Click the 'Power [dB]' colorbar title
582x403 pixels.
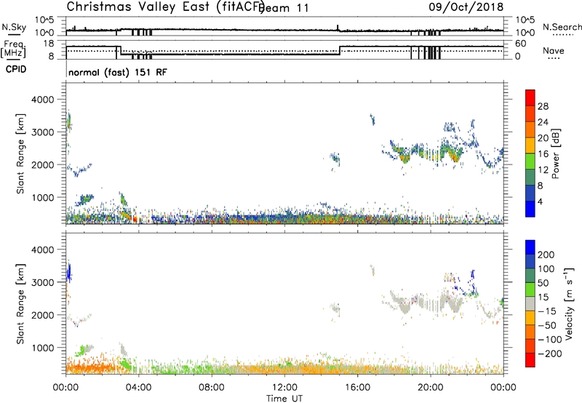pyautogui.click(x=556, y=153)
